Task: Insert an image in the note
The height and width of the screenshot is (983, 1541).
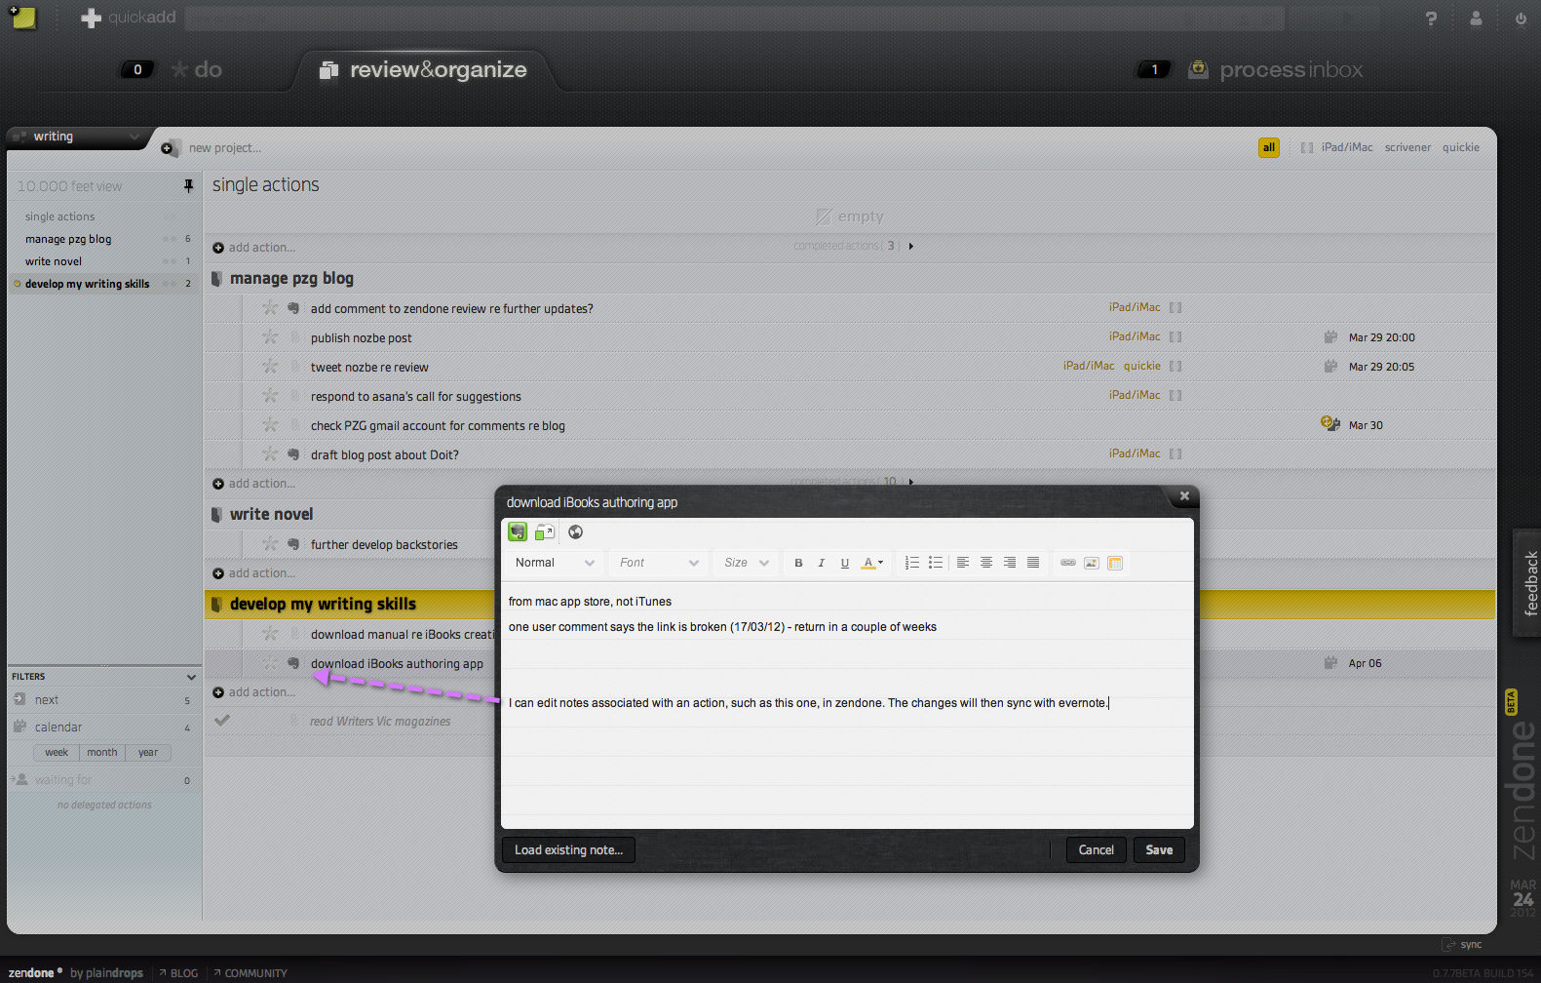Action: pos(1092,563)
